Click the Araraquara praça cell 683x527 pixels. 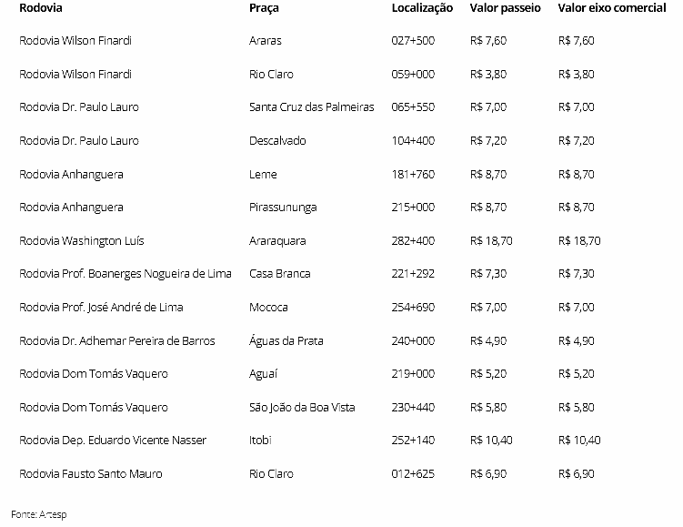(x=277, y=241)
